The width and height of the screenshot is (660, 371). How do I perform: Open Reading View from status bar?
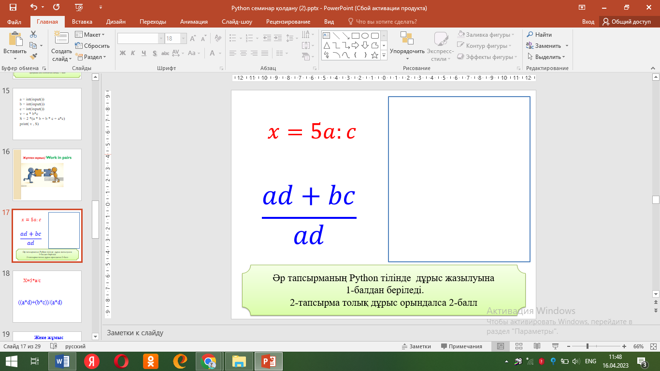coord(536,346)
